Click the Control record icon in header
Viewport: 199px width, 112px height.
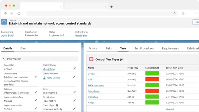4,22
